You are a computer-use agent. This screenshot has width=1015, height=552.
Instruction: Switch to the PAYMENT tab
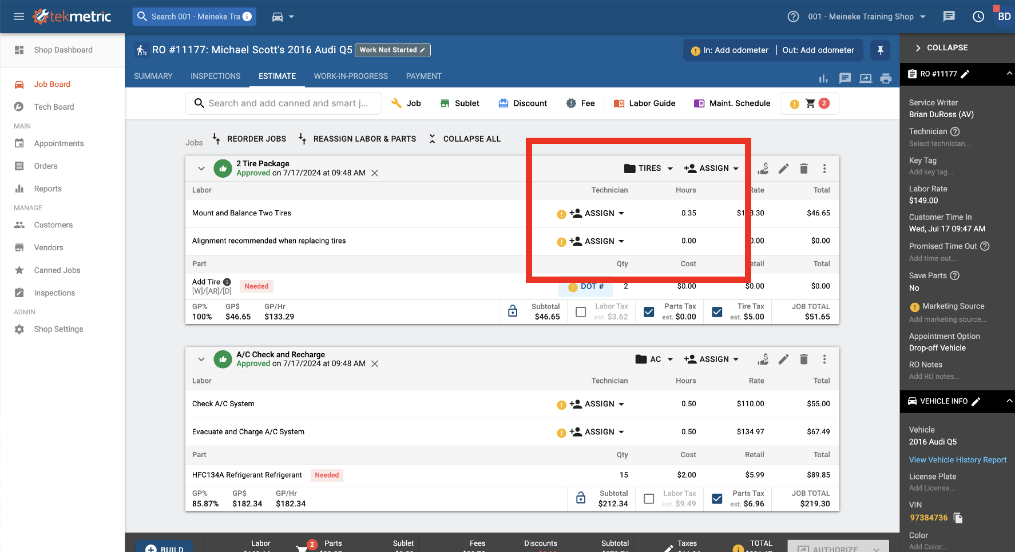(424, 76)
